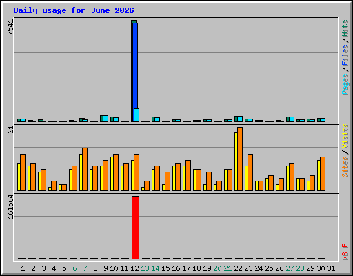Click the x-axis day label 10
Viewport: 353px width, 276px height.
click(114, 268)
